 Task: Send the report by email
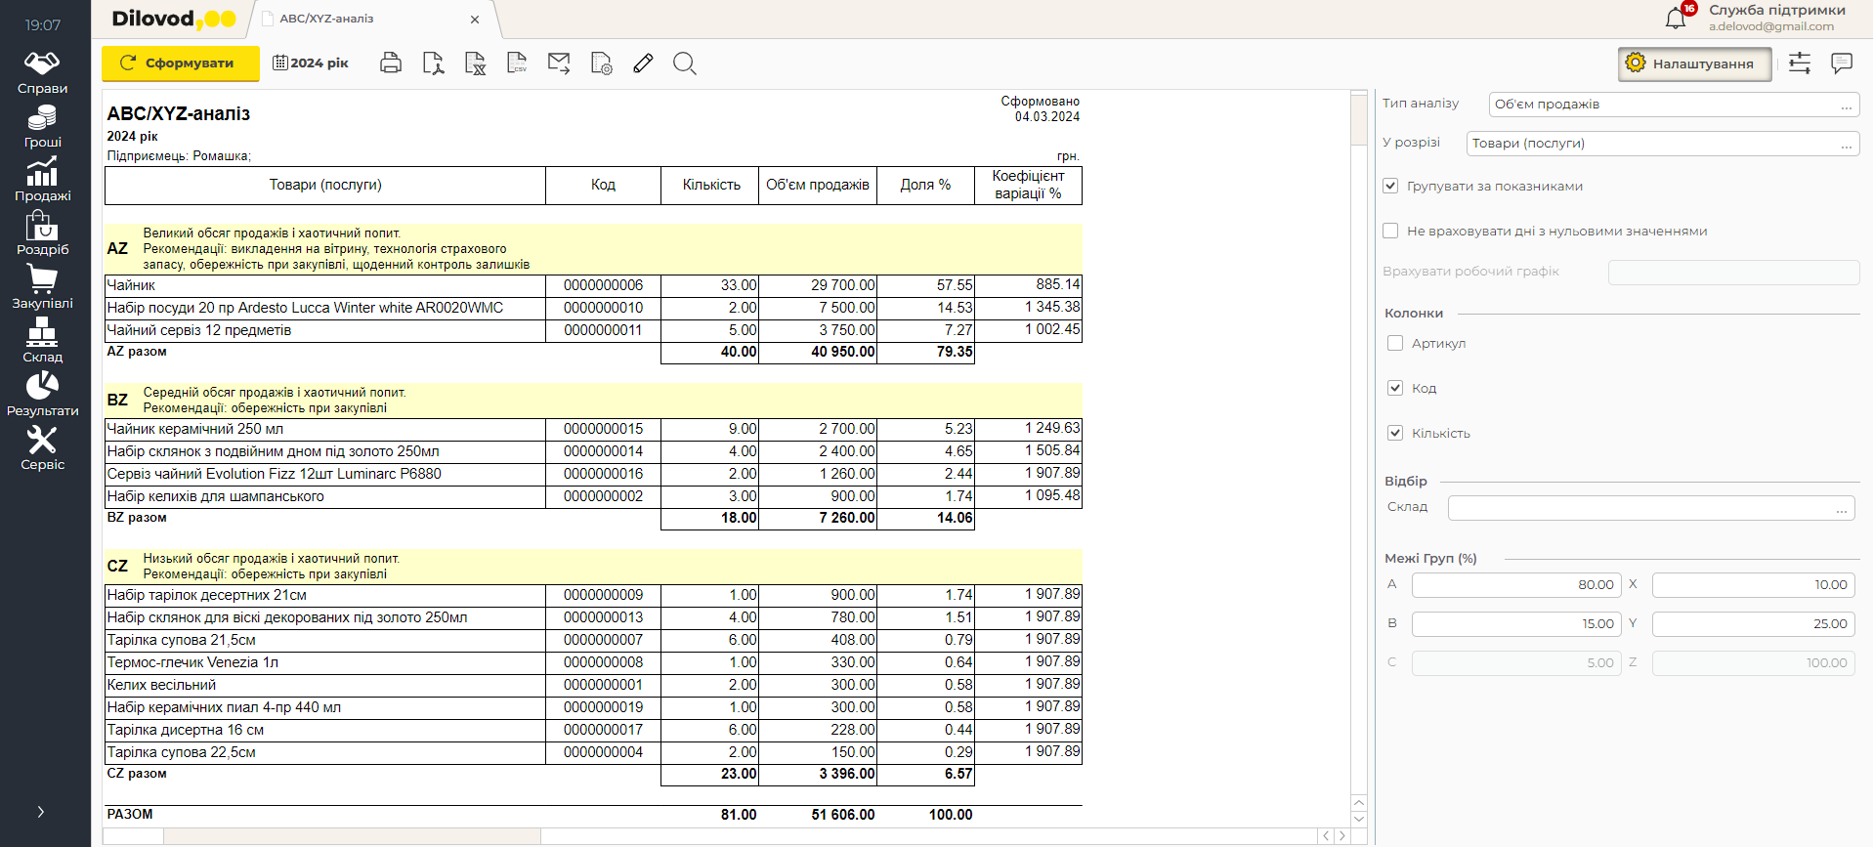click(x=559, y=64)
